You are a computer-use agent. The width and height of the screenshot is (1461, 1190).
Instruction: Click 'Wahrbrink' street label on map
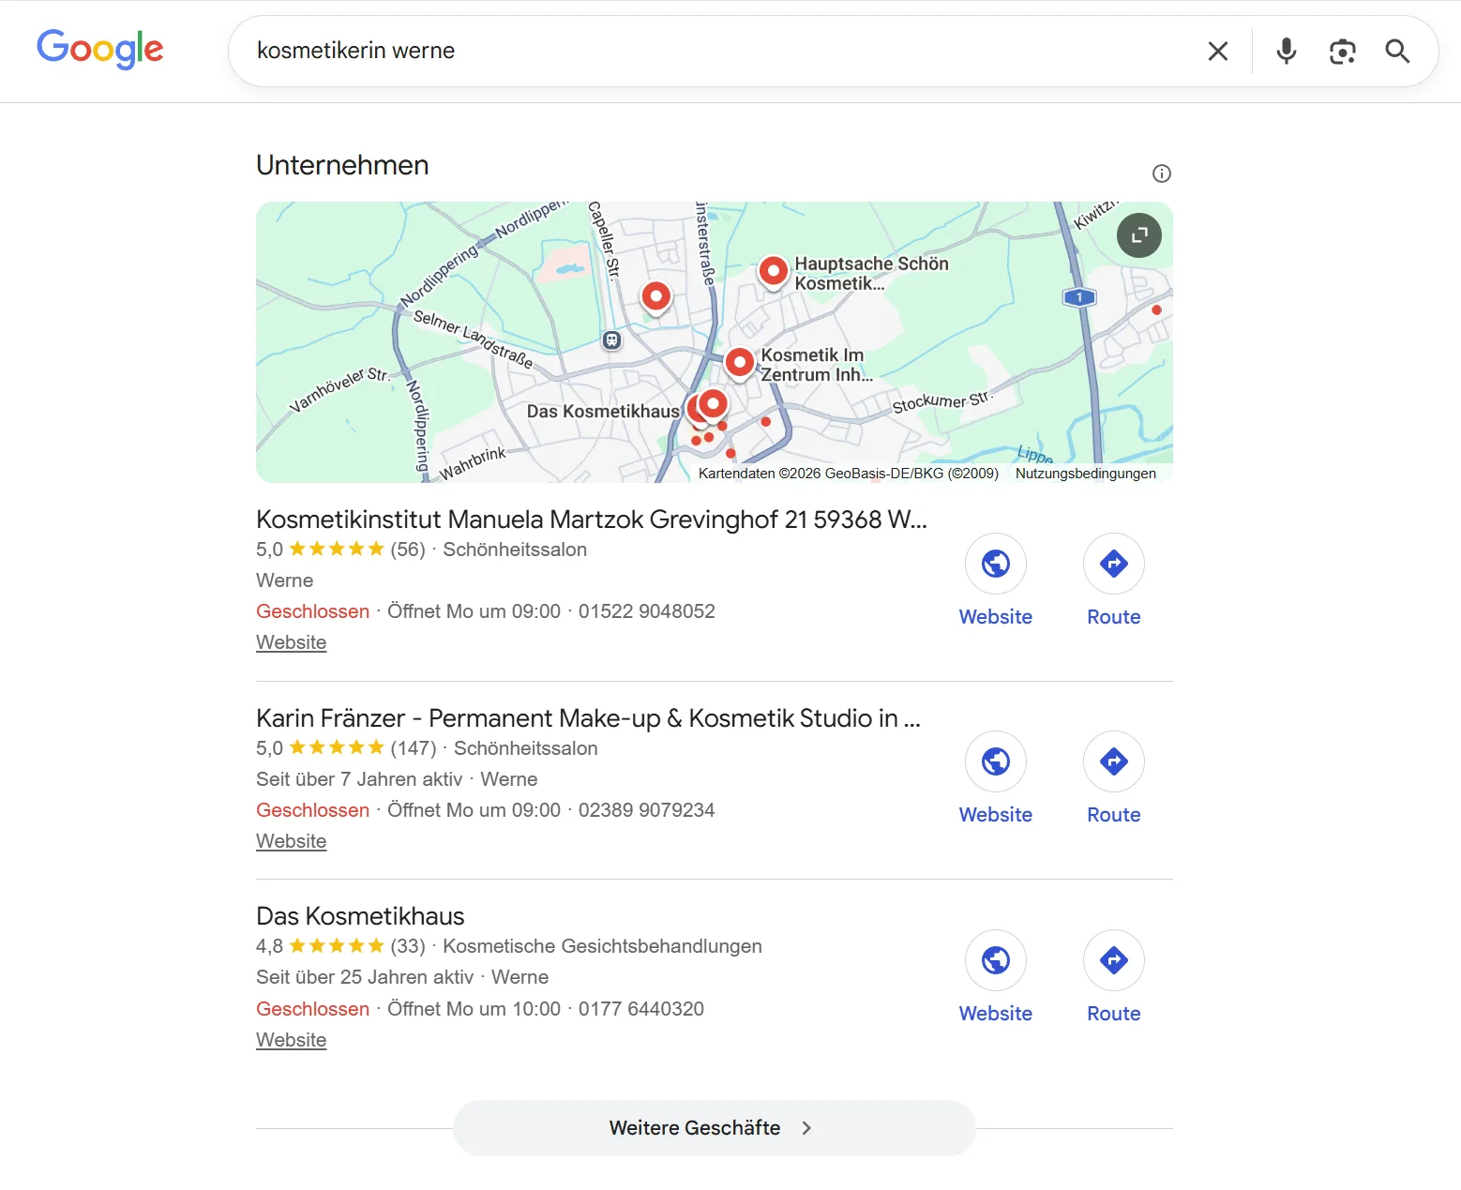click(473, 462)
